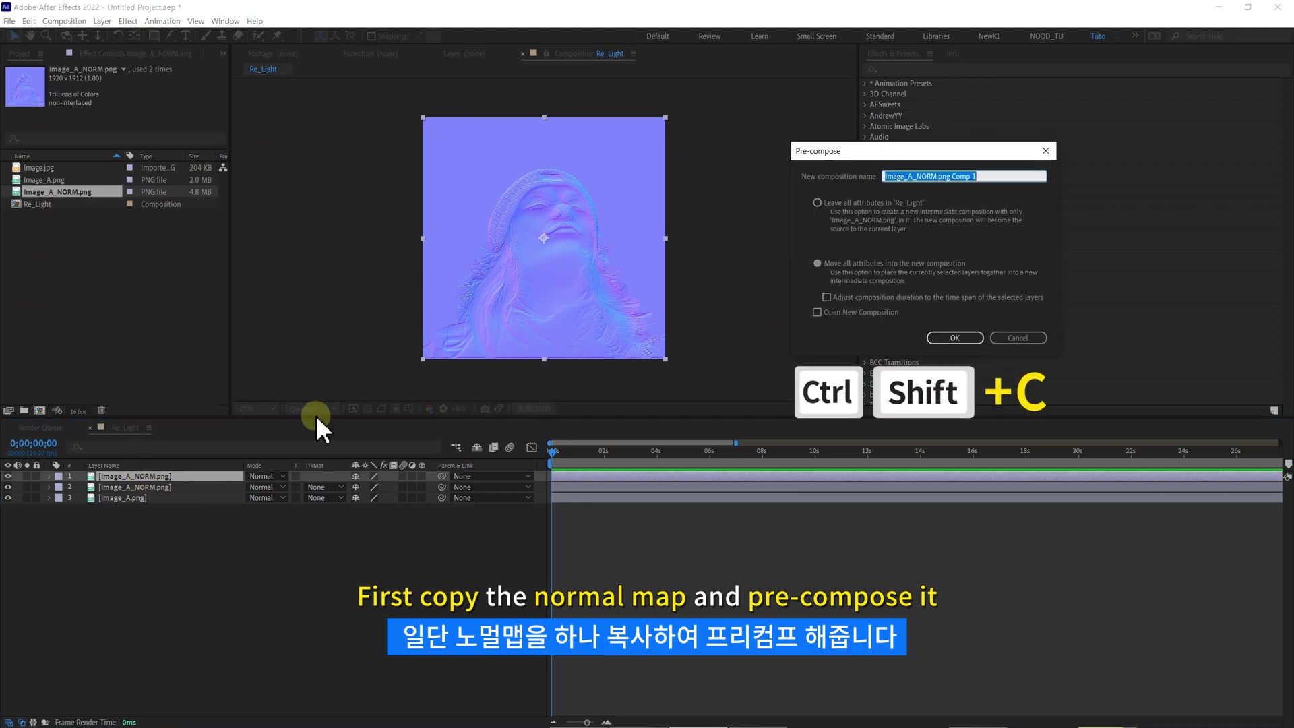Viewport: 1294px width, 728px height.
Task: Hide the Image_A.png layer
Action: (8, 497)
